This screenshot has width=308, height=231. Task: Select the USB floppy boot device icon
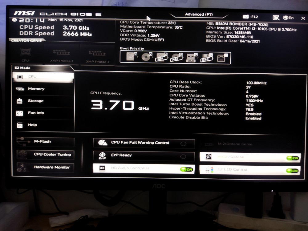(206, 58)
